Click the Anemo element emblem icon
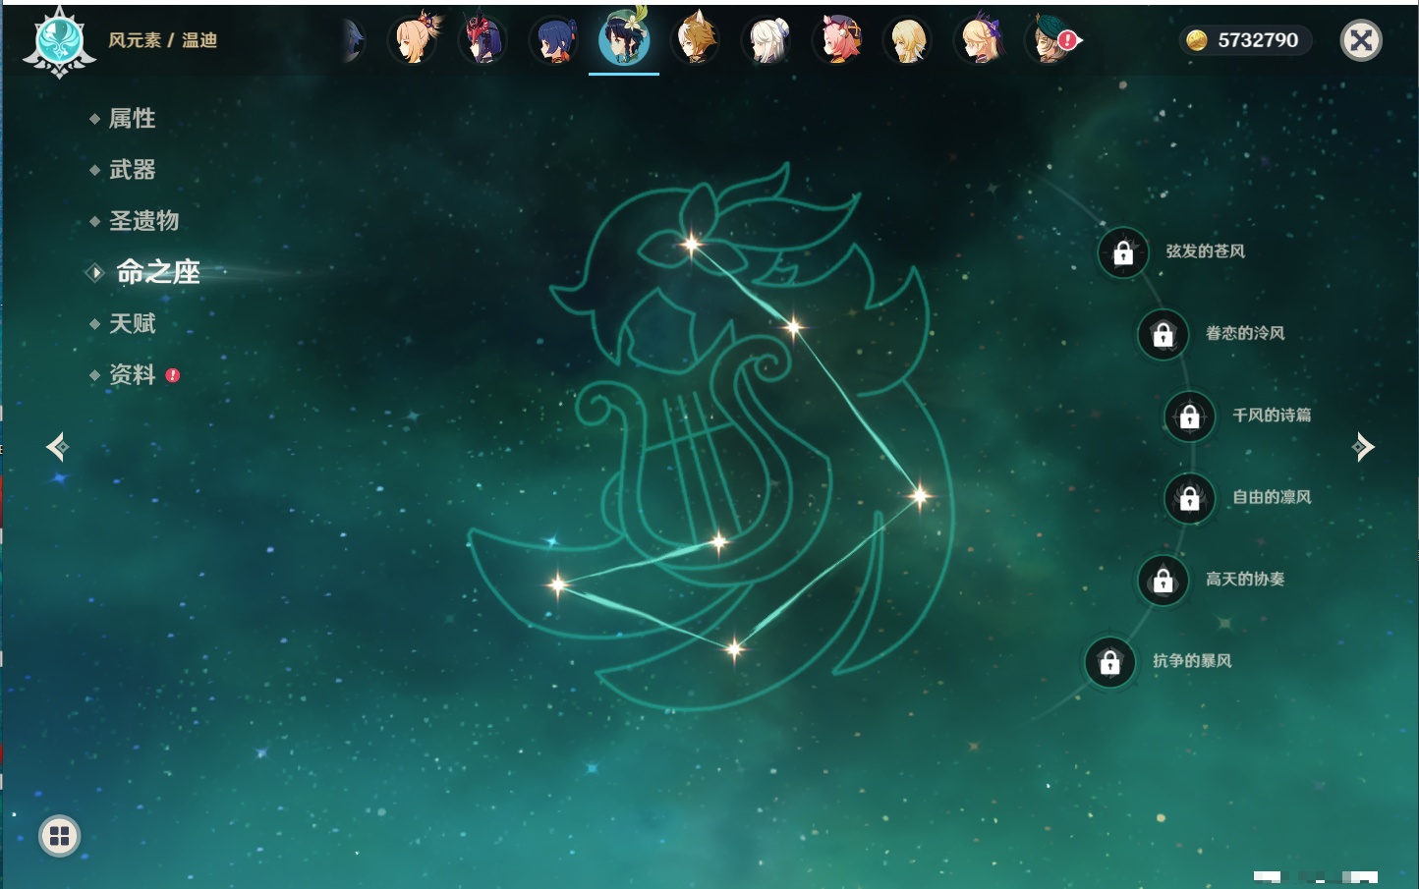 (x=59, y=41)
